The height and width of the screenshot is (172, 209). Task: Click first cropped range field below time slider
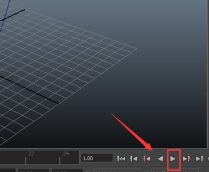34,170
